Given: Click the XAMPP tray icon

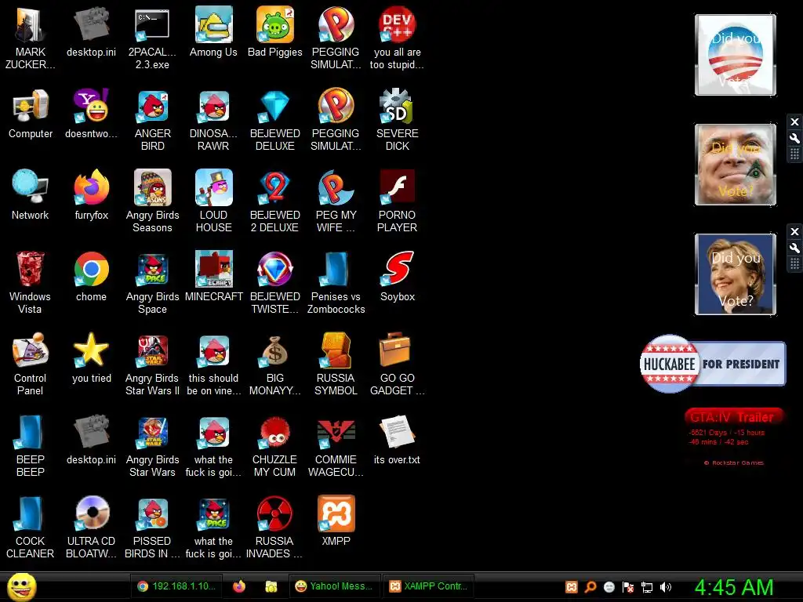Looking at the screenshot, I should pyautogui.click(x=572, y=587).
